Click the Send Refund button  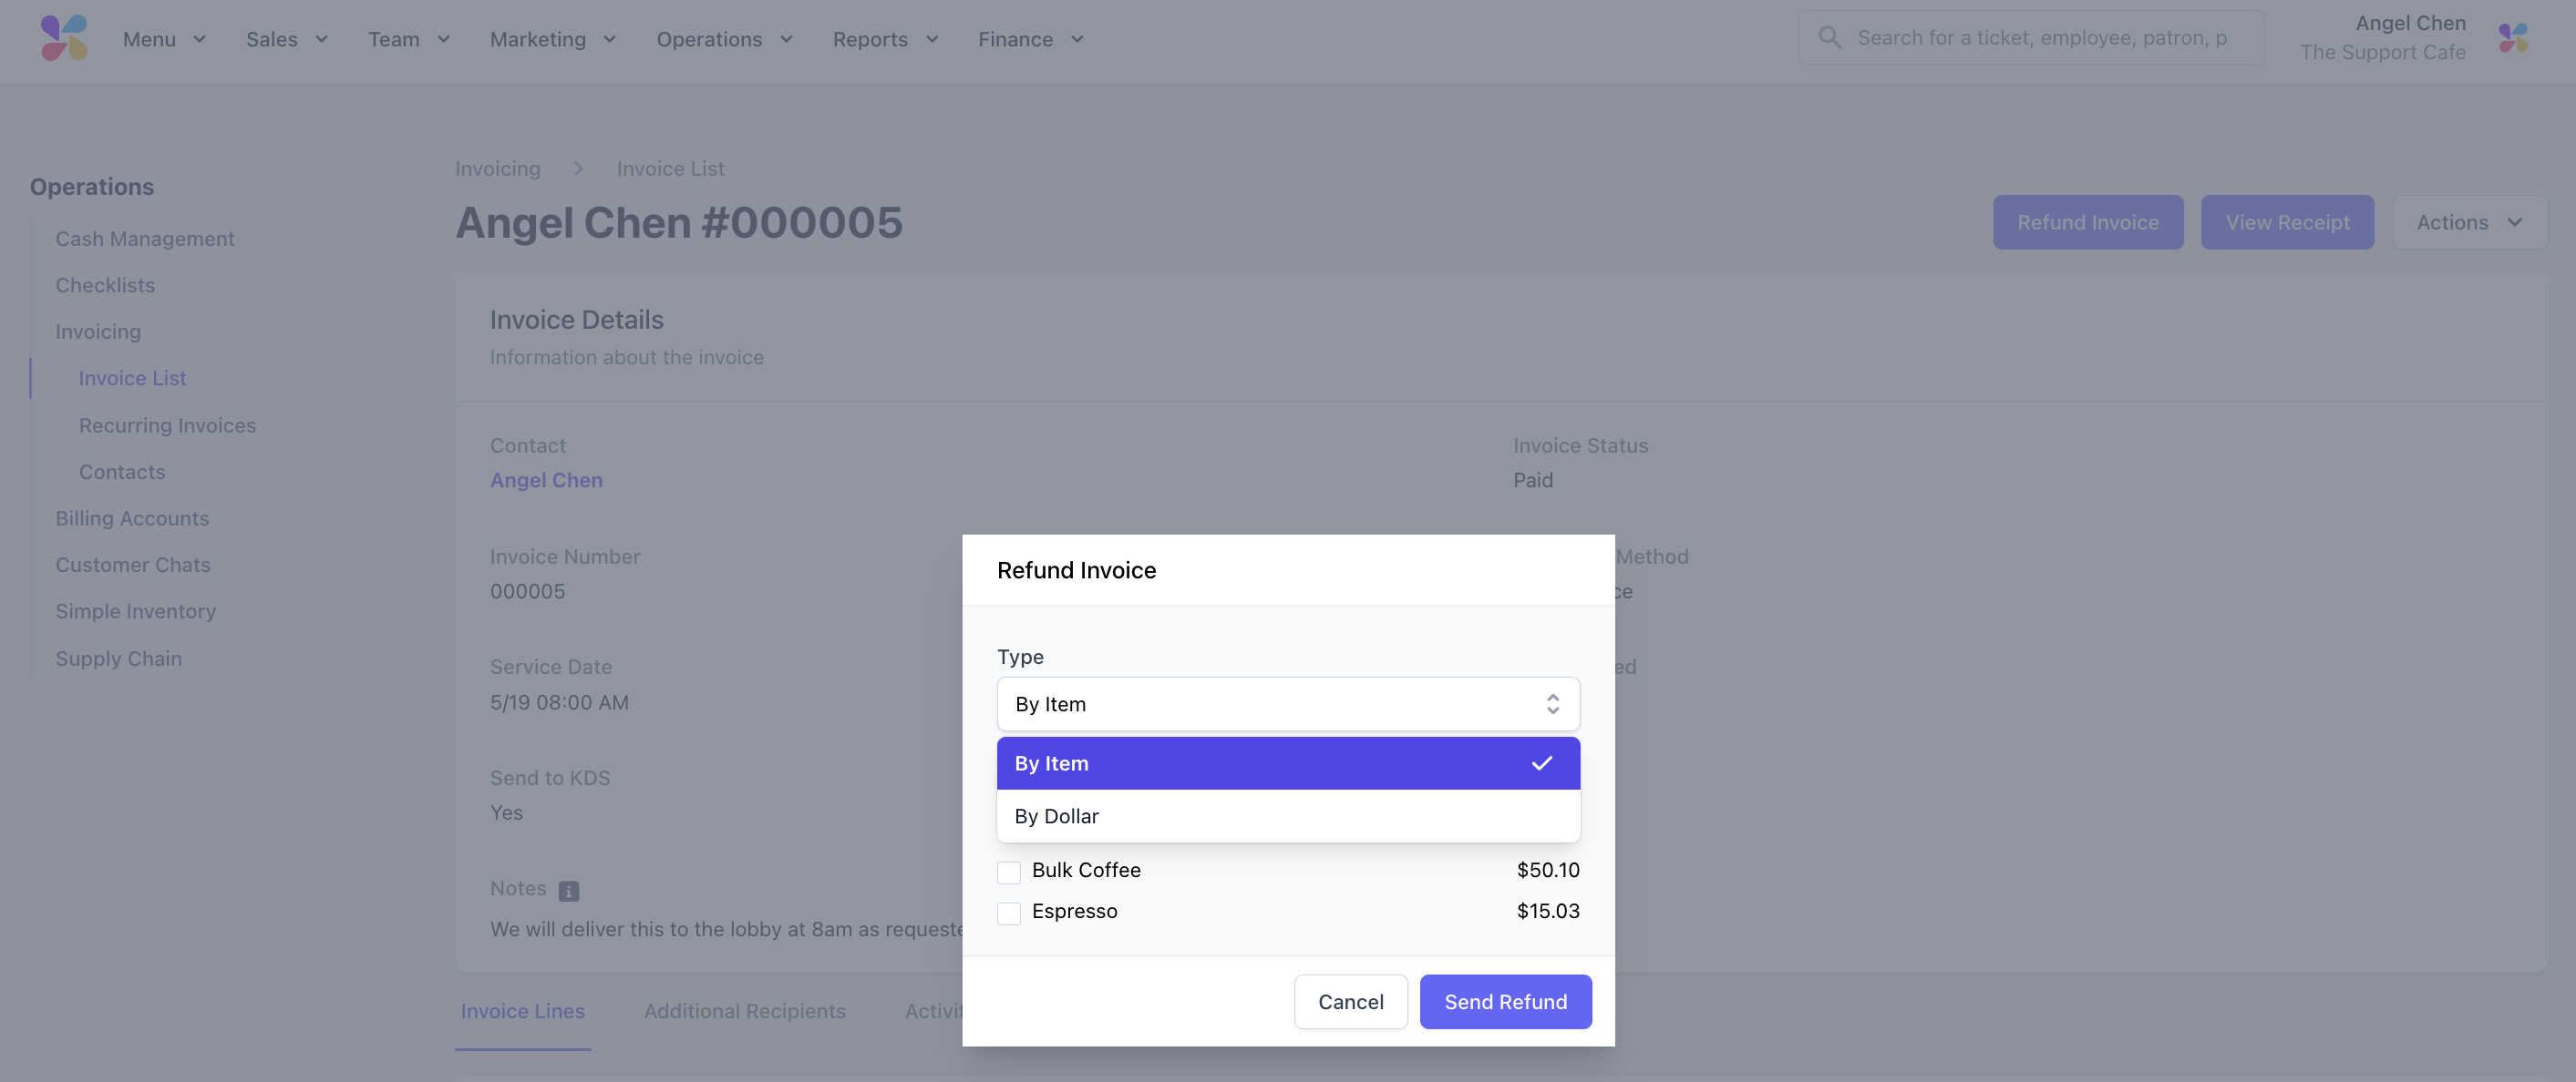coord(1505,1001)
